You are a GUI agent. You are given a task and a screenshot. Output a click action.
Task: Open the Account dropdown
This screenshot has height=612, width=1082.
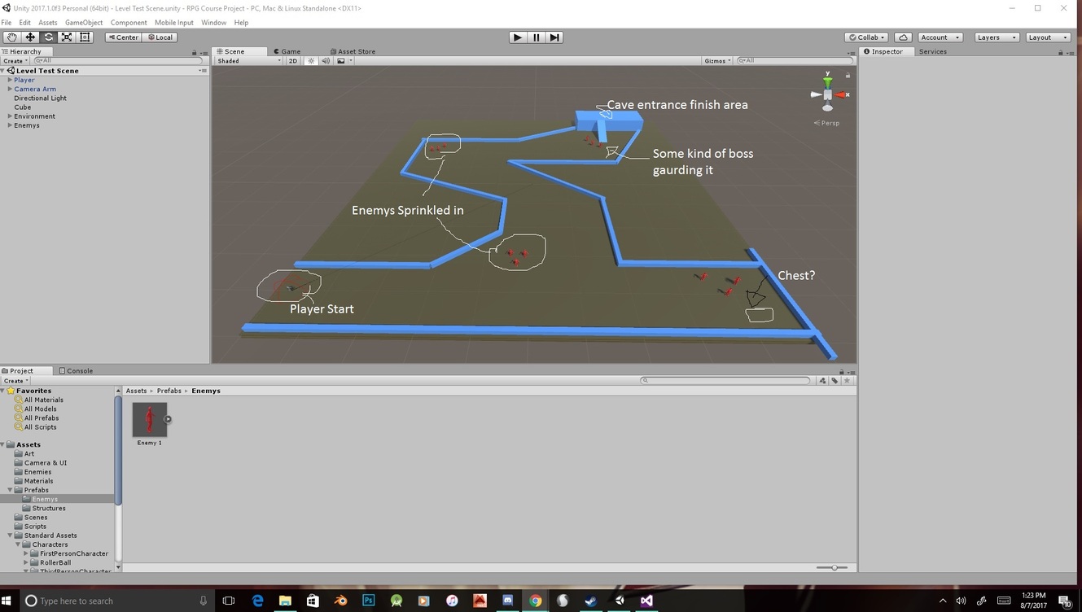click(x=940, y=37)
